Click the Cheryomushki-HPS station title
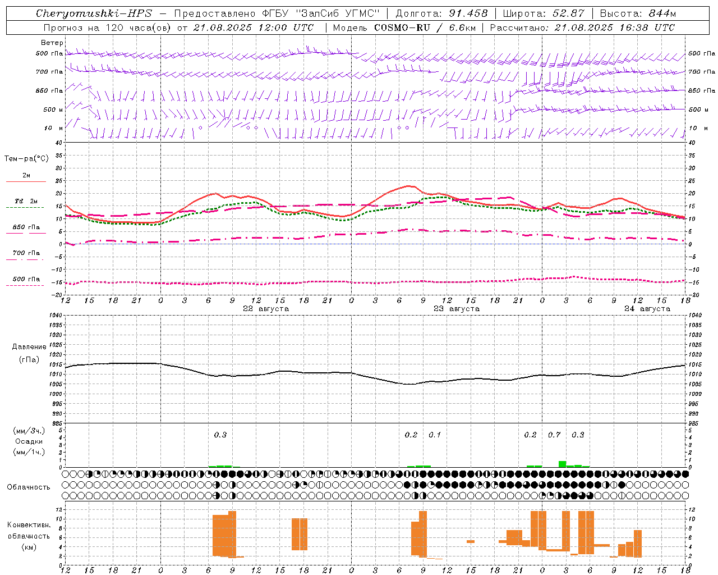This screenshot has height=575, width=718. 94,13
